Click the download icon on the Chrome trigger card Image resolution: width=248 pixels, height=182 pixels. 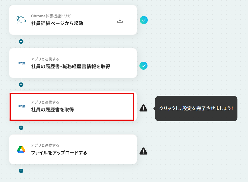pos(120,20)
